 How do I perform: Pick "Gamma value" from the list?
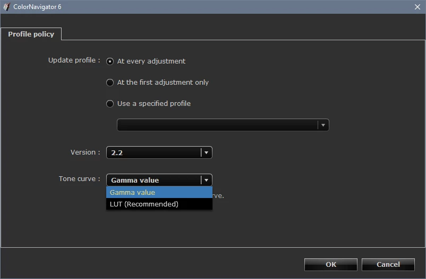(x=159, y=192)
